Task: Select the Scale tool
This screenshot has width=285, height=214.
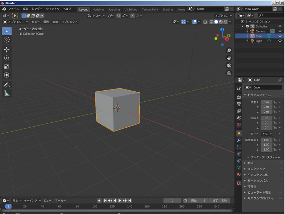Action: [7, 66]
